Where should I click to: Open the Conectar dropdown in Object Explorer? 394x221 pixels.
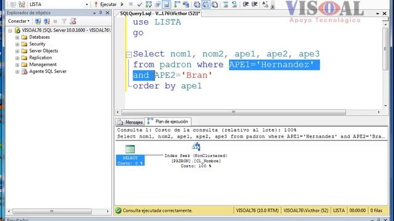pyautogui.click(x=18, y=21)
